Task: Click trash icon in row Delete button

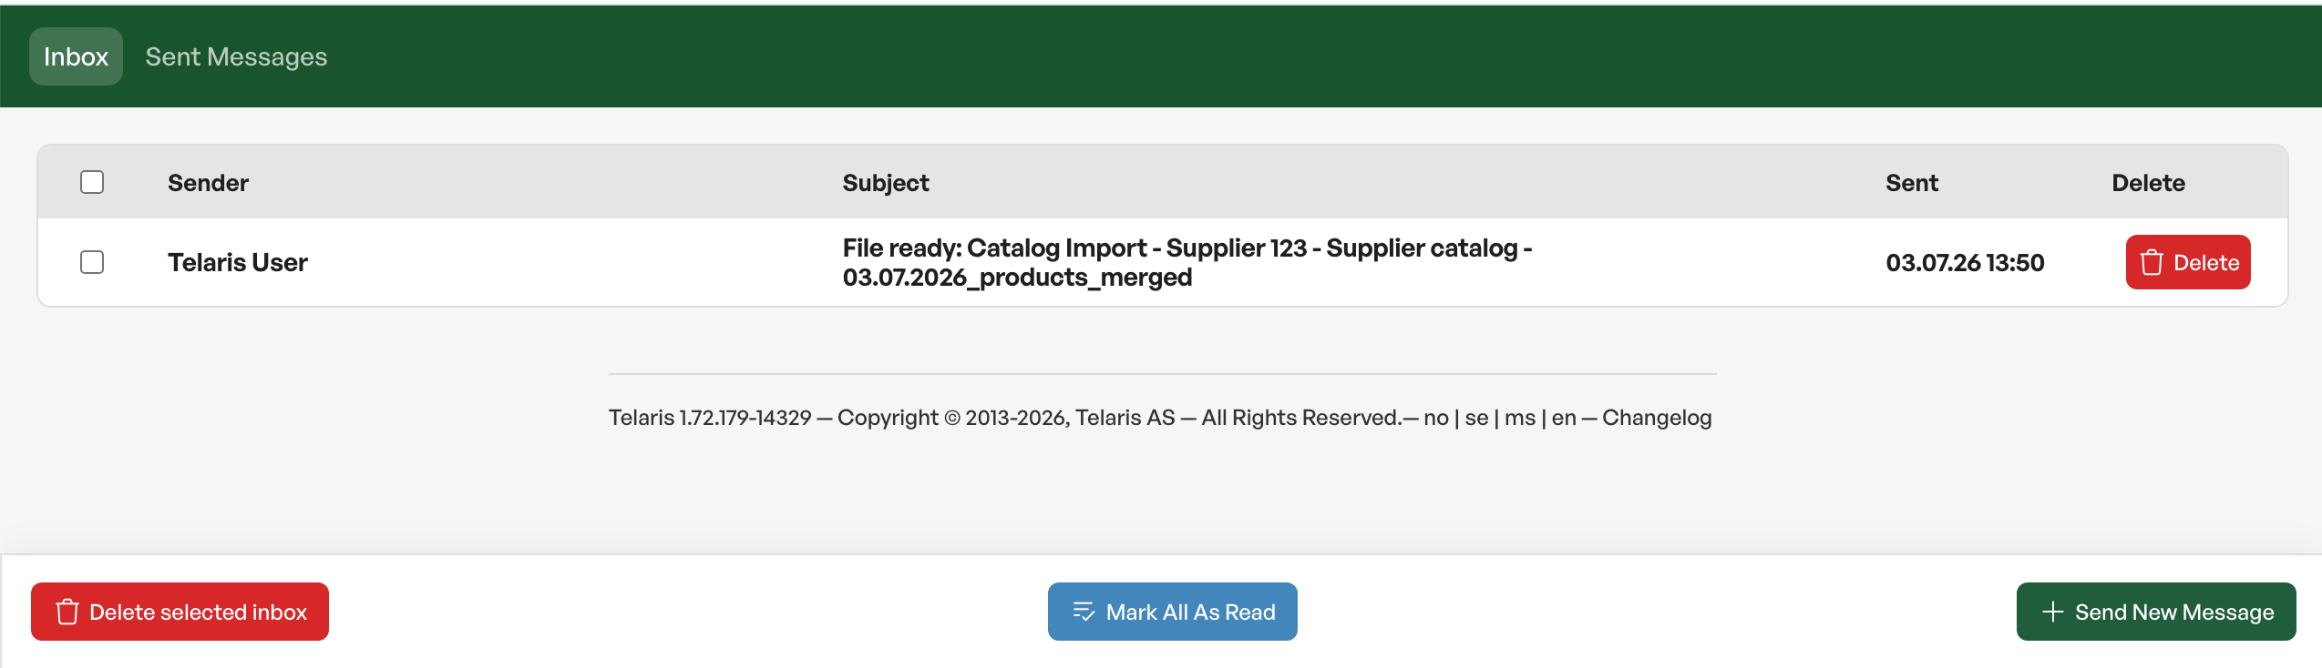Action: click(2152, 262)
